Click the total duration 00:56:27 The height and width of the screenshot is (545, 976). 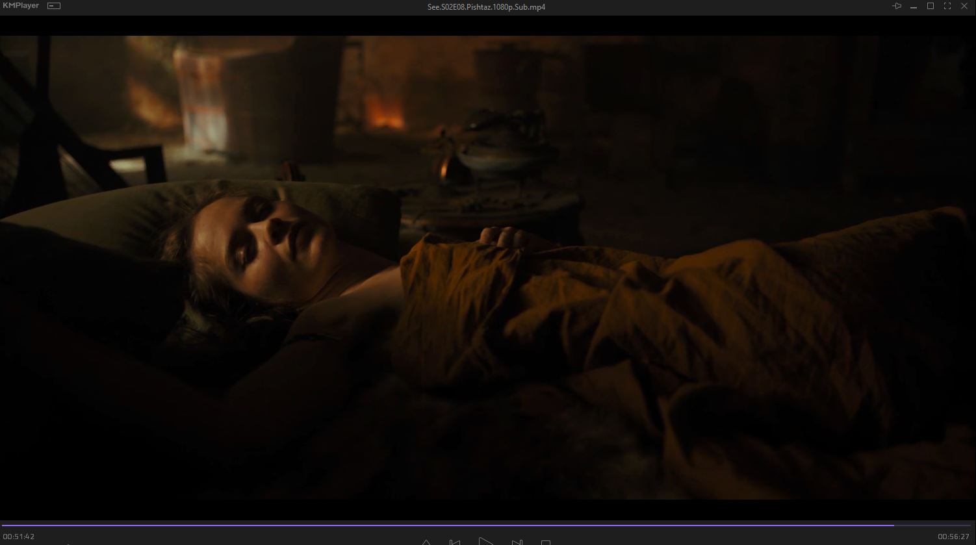953,537
